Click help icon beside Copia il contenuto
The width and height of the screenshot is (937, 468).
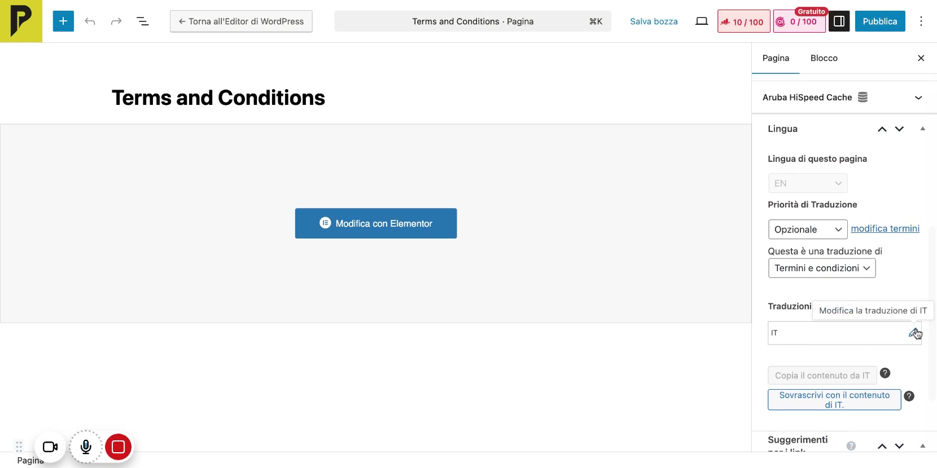(885, 373)
